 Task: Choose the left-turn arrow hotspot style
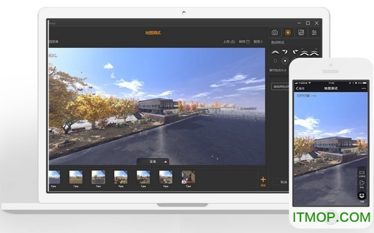(295, 52)
